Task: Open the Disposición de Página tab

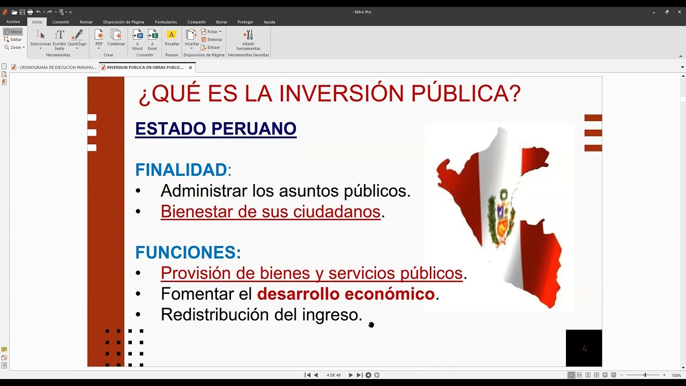Action: coord(124,22)
